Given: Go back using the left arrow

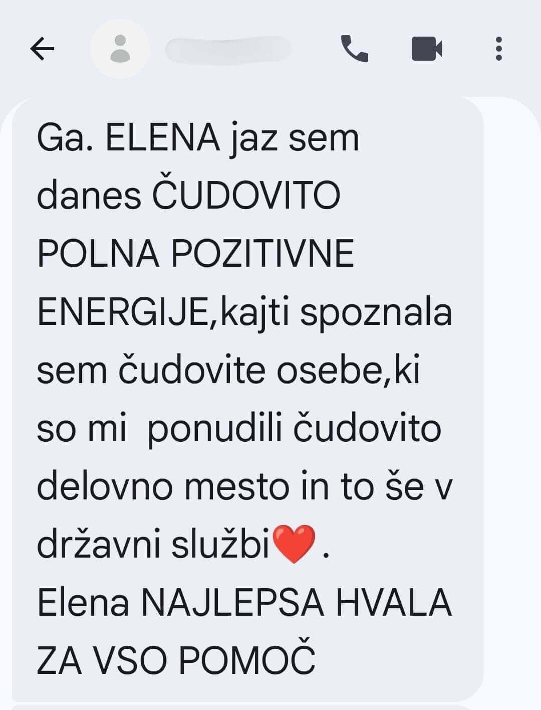Looking at the screenshot, I should 42,49.
